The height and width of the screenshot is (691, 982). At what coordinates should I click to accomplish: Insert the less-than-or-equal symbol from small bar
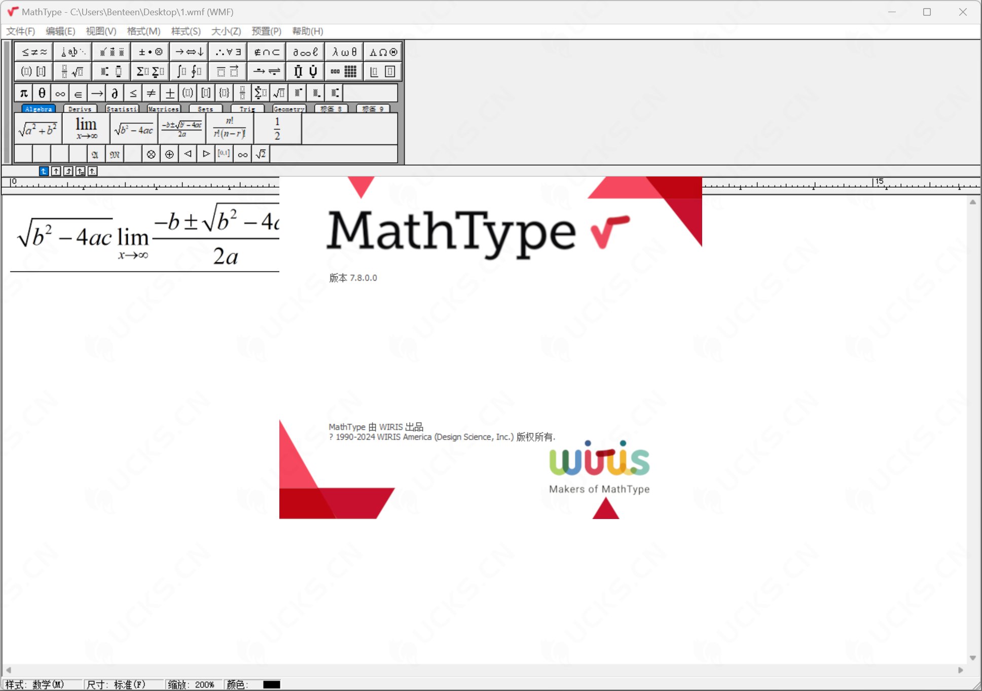tap(133, 93)
